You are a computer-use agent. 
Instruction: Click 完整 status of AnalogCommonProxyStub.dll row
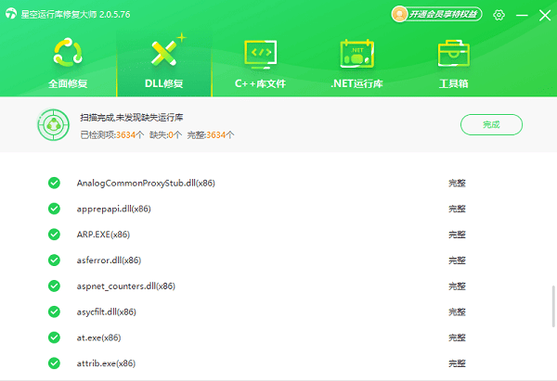point(457,183)
